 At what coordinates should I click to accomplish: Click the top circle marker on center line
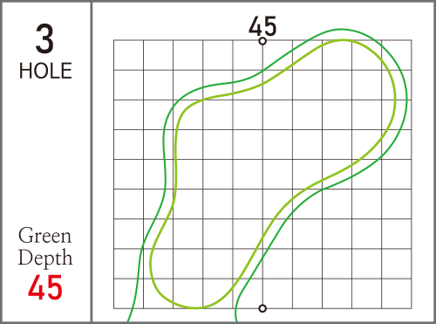262,41
